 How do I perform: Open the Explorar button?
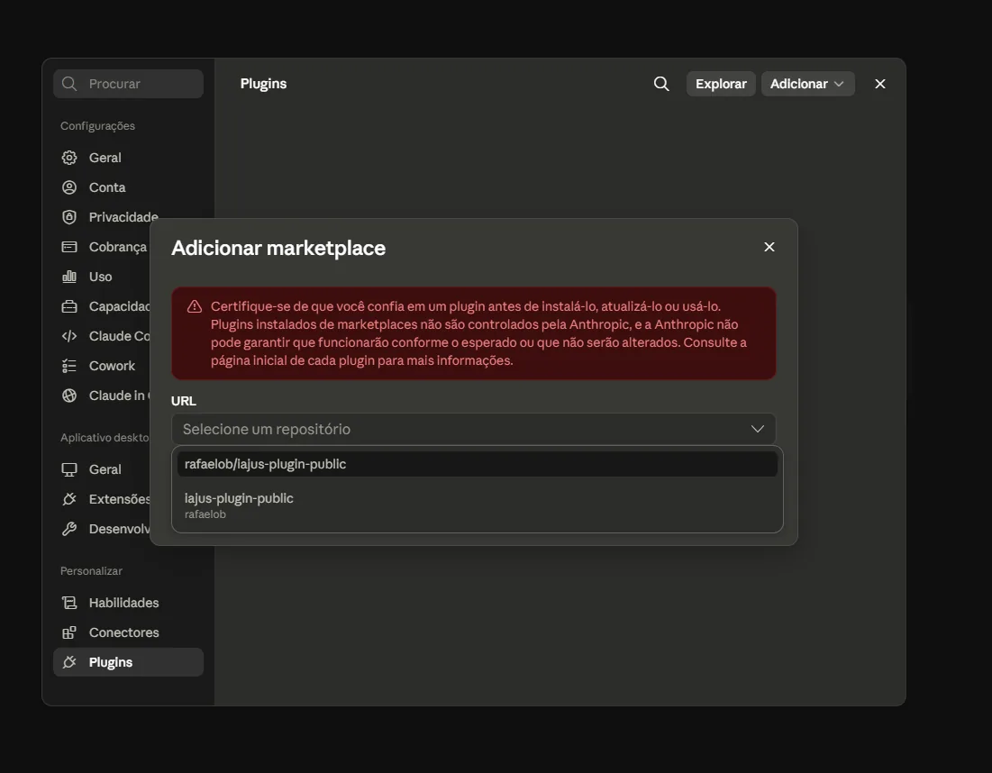721,84
